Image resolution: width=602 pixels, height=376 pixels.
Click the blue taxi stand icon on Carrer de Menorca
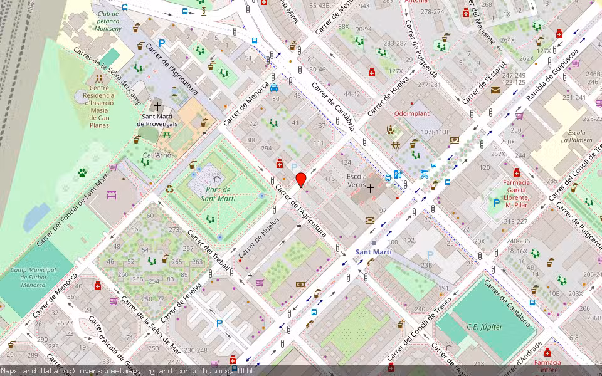coord(274,88)
